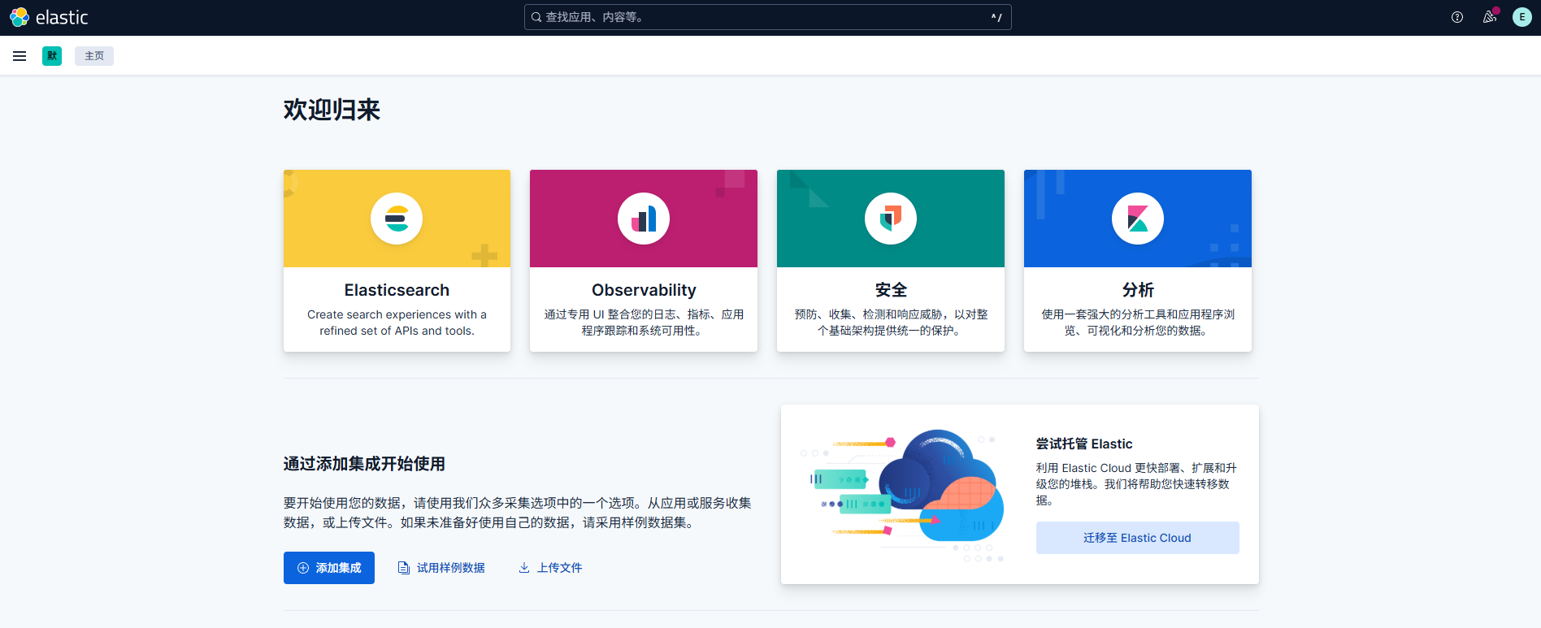Image resolution: width=1541 pixels, height=628 pixels.
Task: Click the Elasticsearch card description text
Action: (x=397, y=323)
